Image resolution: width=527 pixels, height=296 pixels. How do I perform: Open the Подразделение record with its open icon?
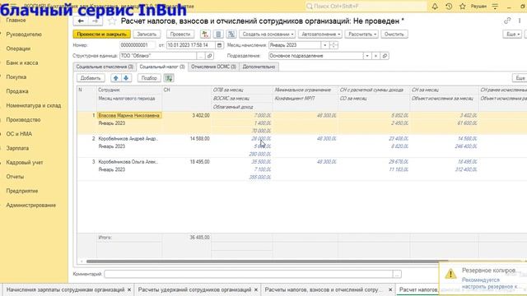385,56
